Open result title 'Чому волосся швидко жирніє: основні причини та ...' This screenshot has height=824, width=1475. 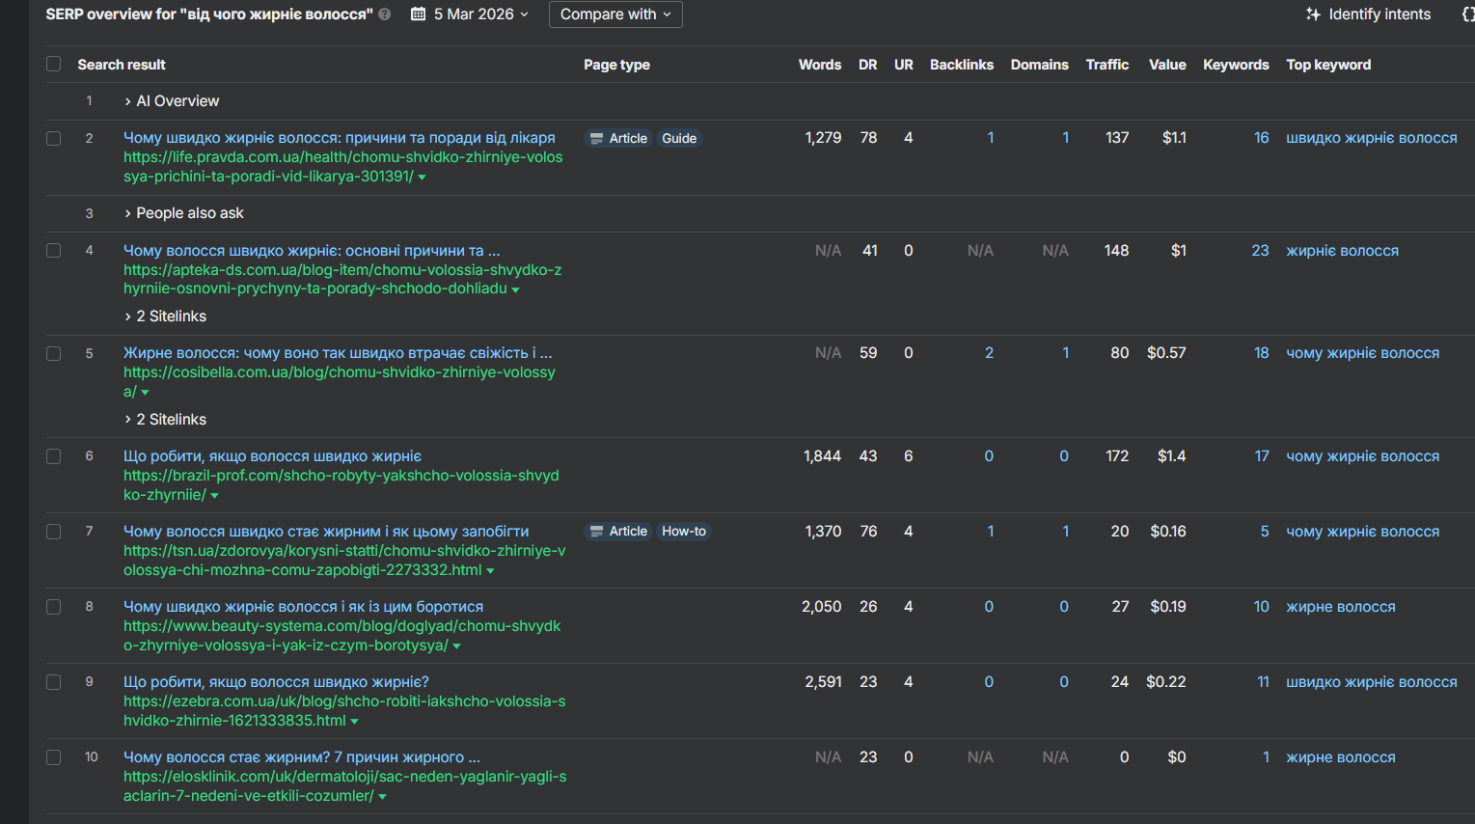click(x=312, y=251)
